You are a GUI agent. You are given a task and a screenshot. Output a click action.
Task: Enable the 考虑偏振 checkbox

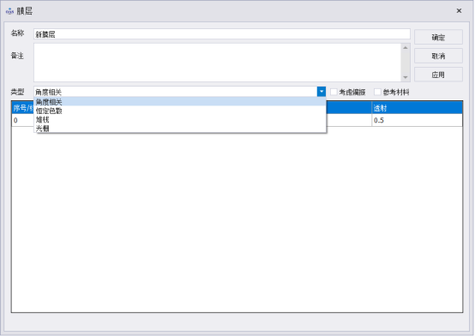point(334,92)
